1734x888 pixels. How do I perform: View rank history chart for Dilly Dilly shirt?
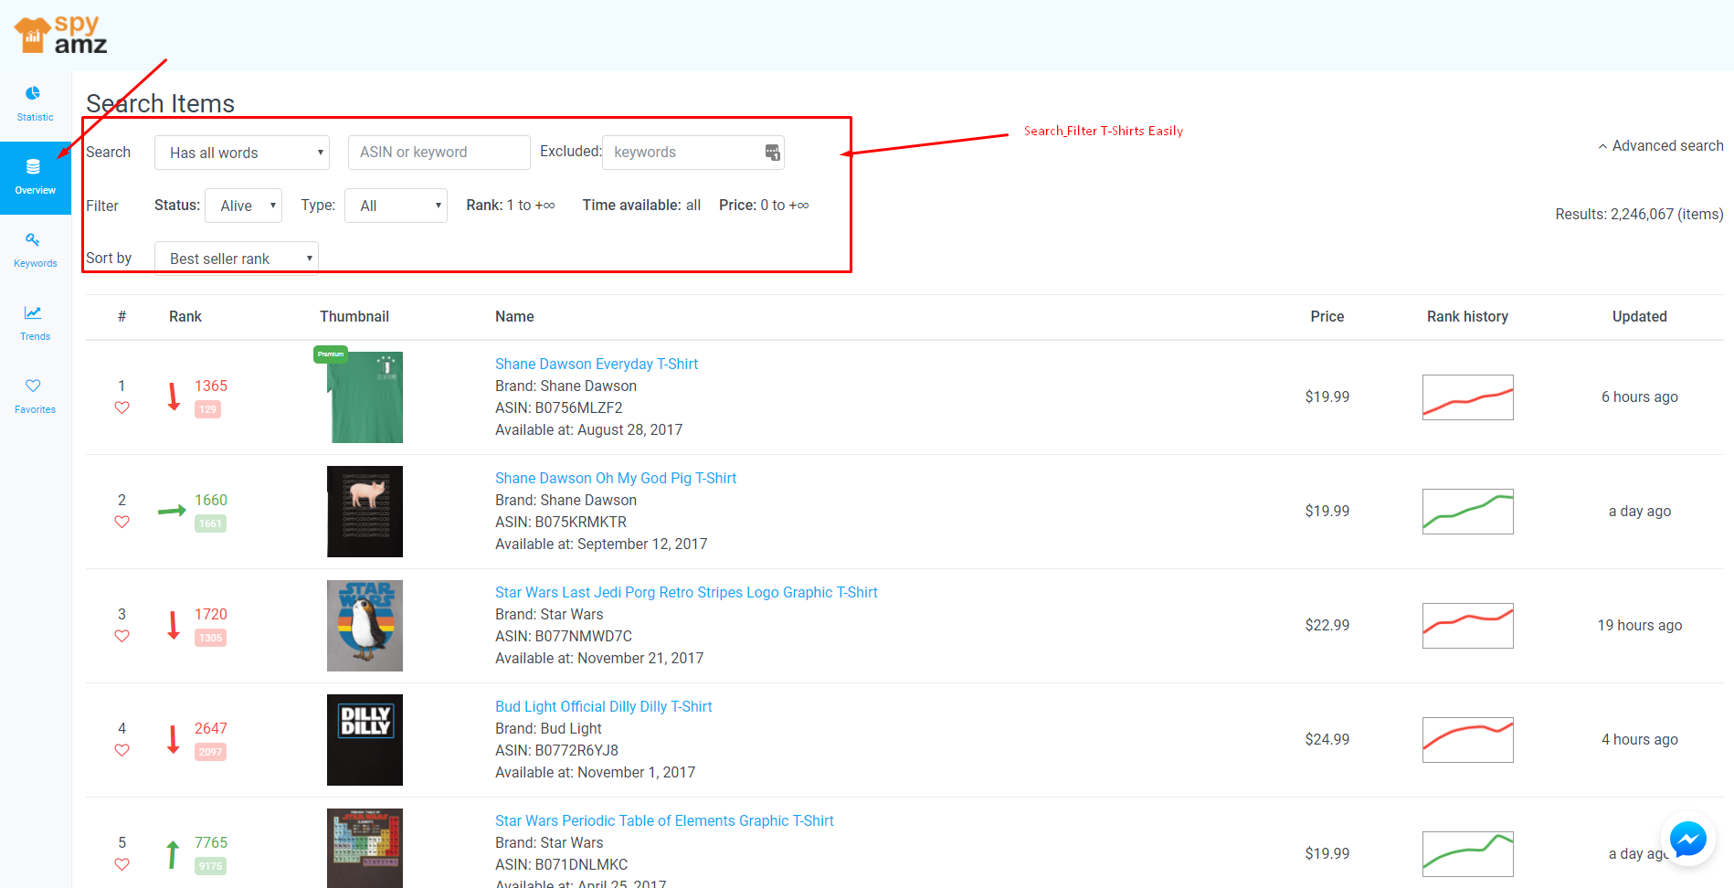tap(1467, 740)
